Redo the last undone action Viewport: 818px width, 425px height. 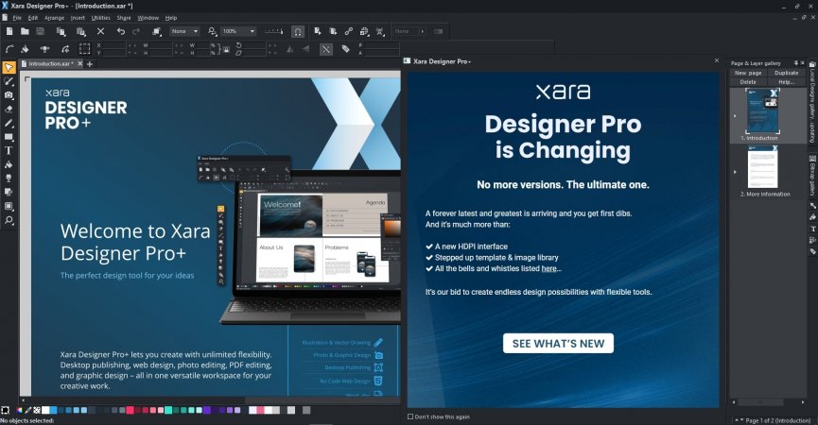(136, 31)
